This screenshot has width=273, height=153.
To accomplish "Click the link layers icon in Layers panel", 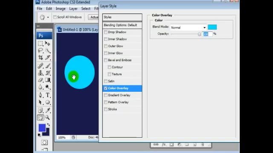I will [156, 144].
